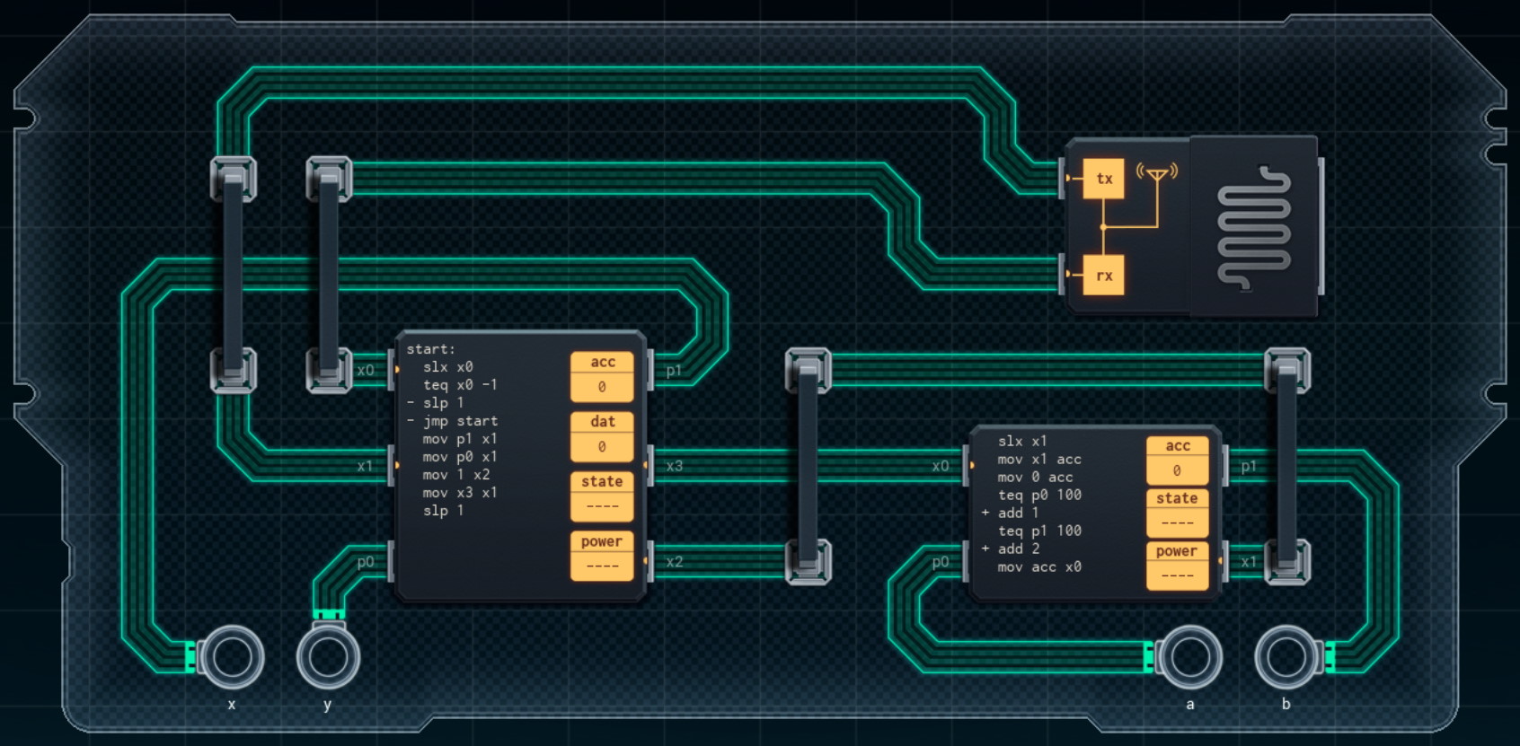Click the 'start:' label in left code
Screen dimensions: 1520x746
click(431, 349)
